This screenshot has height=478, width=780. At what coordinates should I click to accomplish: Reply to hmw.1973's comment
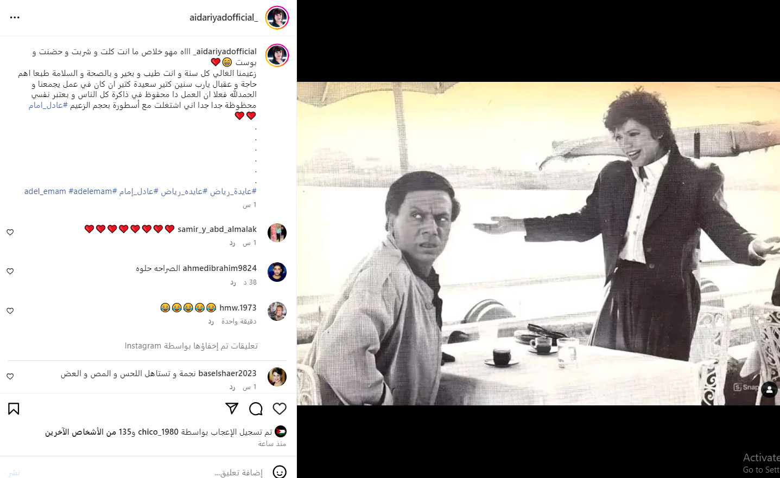[211, 321]
